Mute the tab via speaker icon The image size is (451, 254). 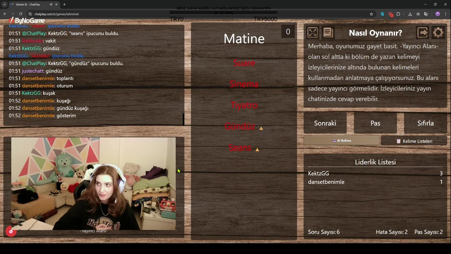pyautogui.click(x=51, y=5)
